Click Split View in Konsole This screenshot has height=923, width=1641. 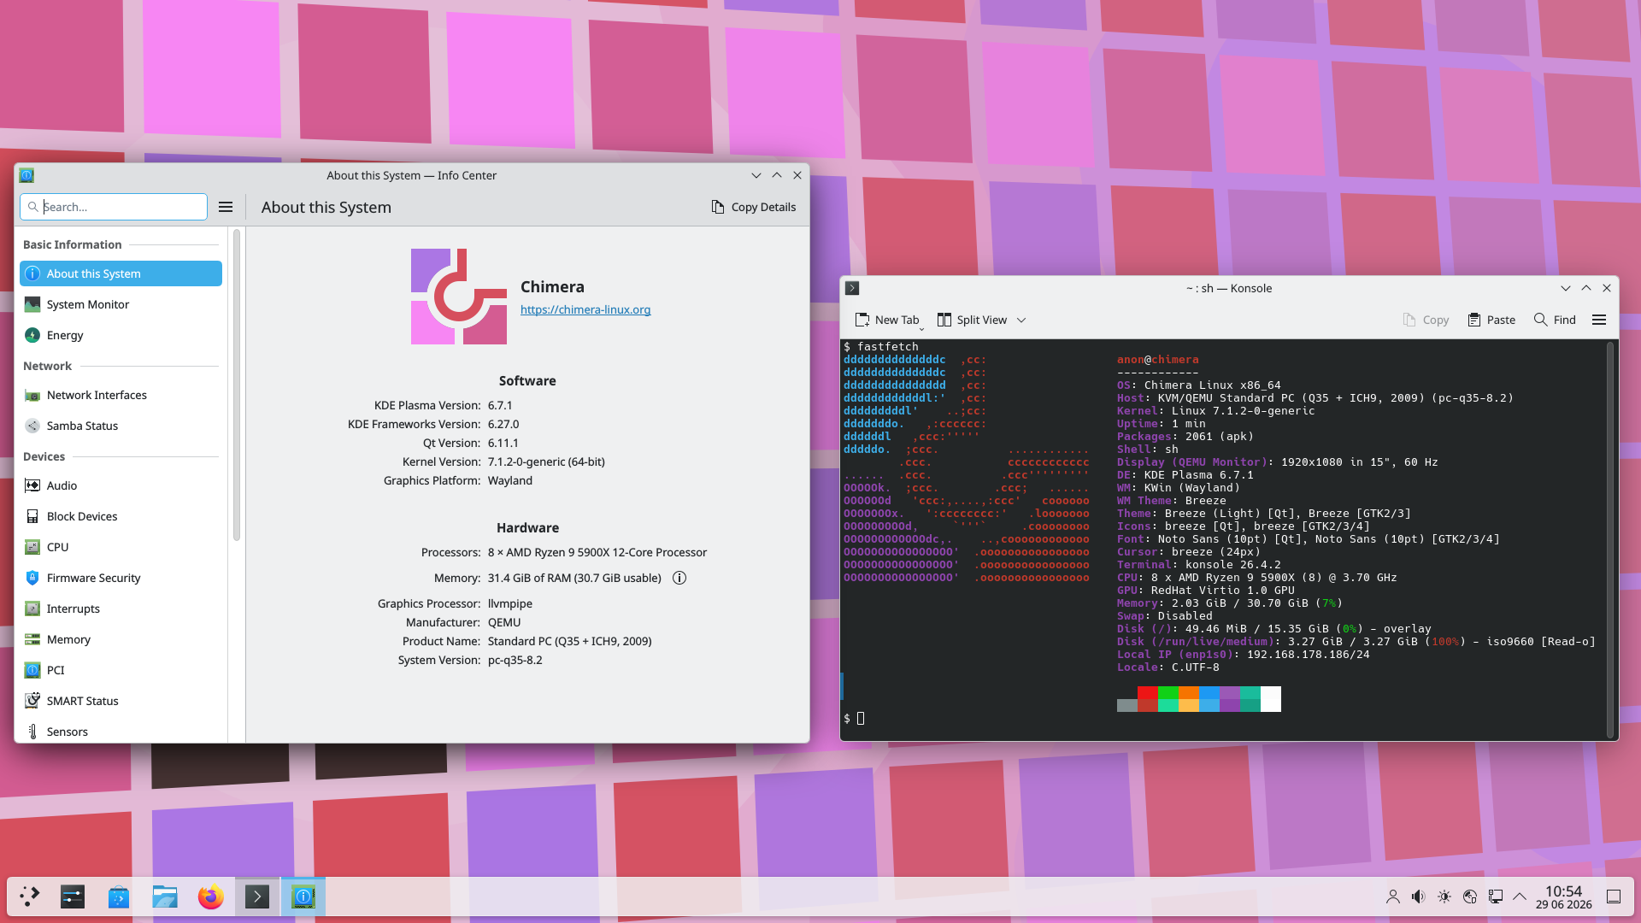click(973, 320)
